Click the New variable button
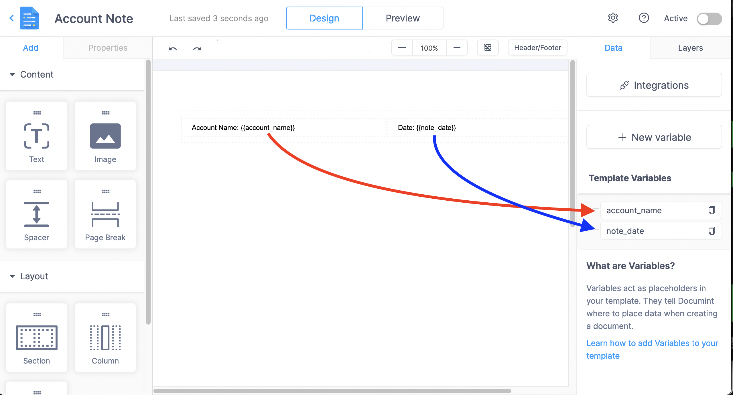 point(654,137)
